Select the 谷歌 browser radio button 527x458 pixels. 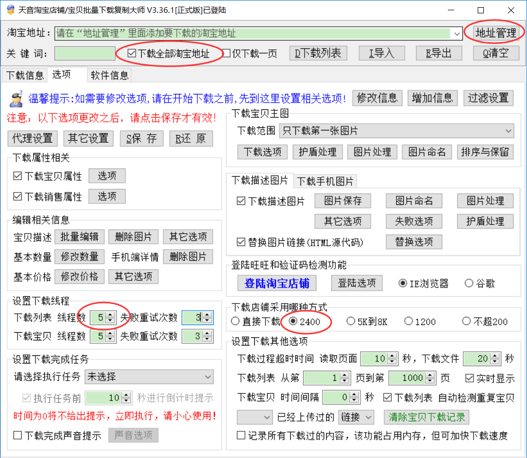[x=468, y=283]
